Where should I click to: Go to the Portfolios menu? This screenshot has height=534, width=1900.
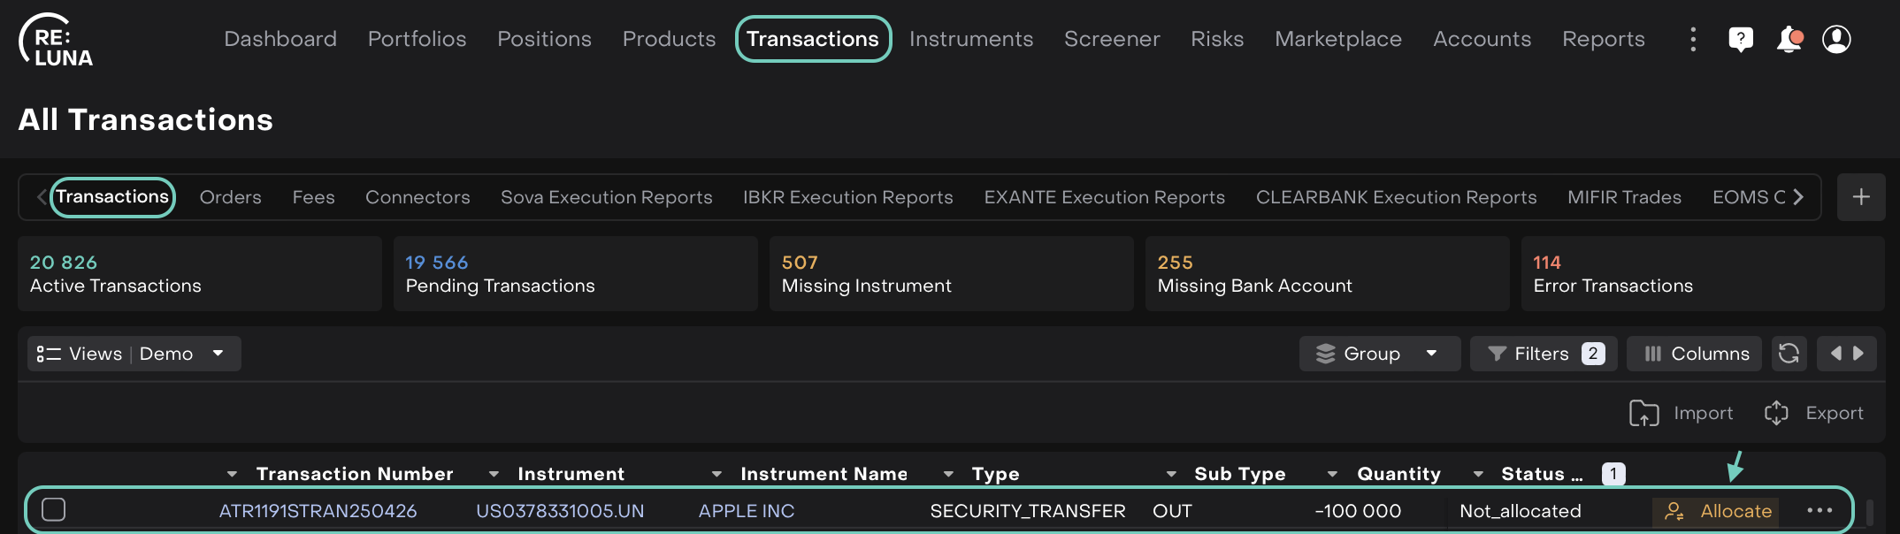point(417,39)
